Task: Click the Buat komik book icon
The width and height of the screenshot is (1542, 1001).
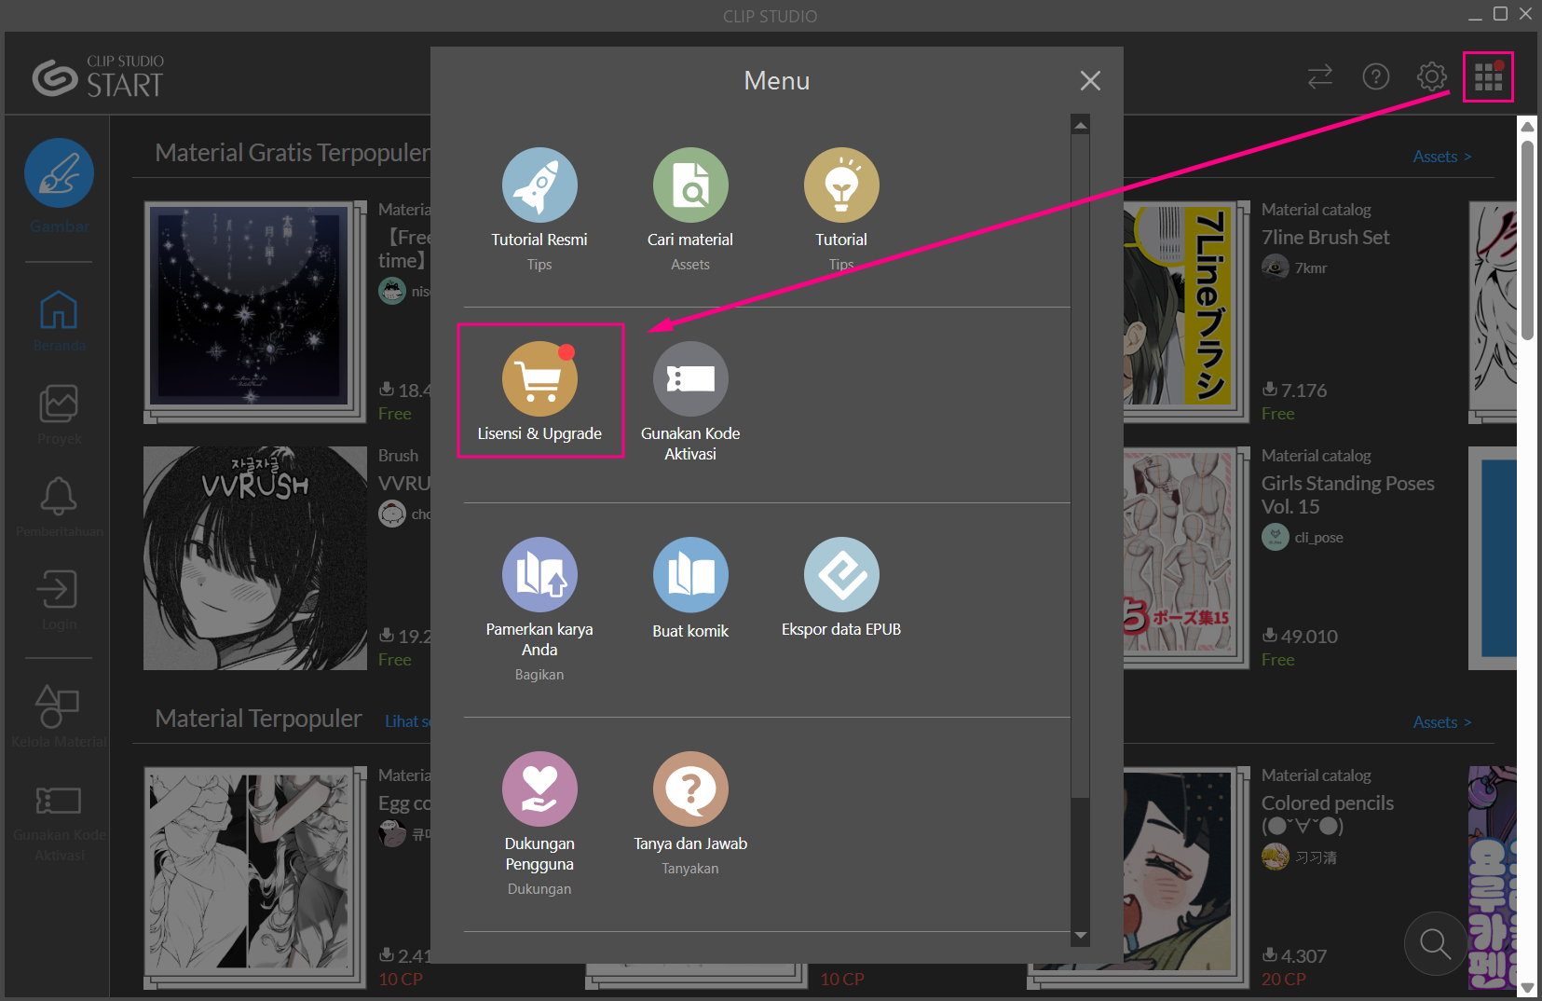Action: click(690, 575)
